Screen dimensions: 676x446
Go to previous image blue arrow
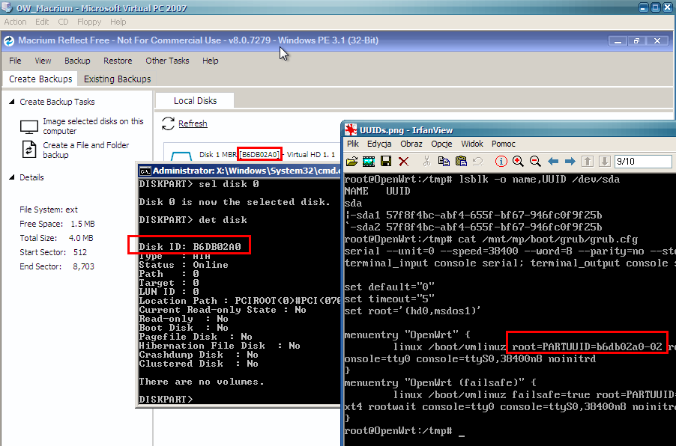coord(553,162)
